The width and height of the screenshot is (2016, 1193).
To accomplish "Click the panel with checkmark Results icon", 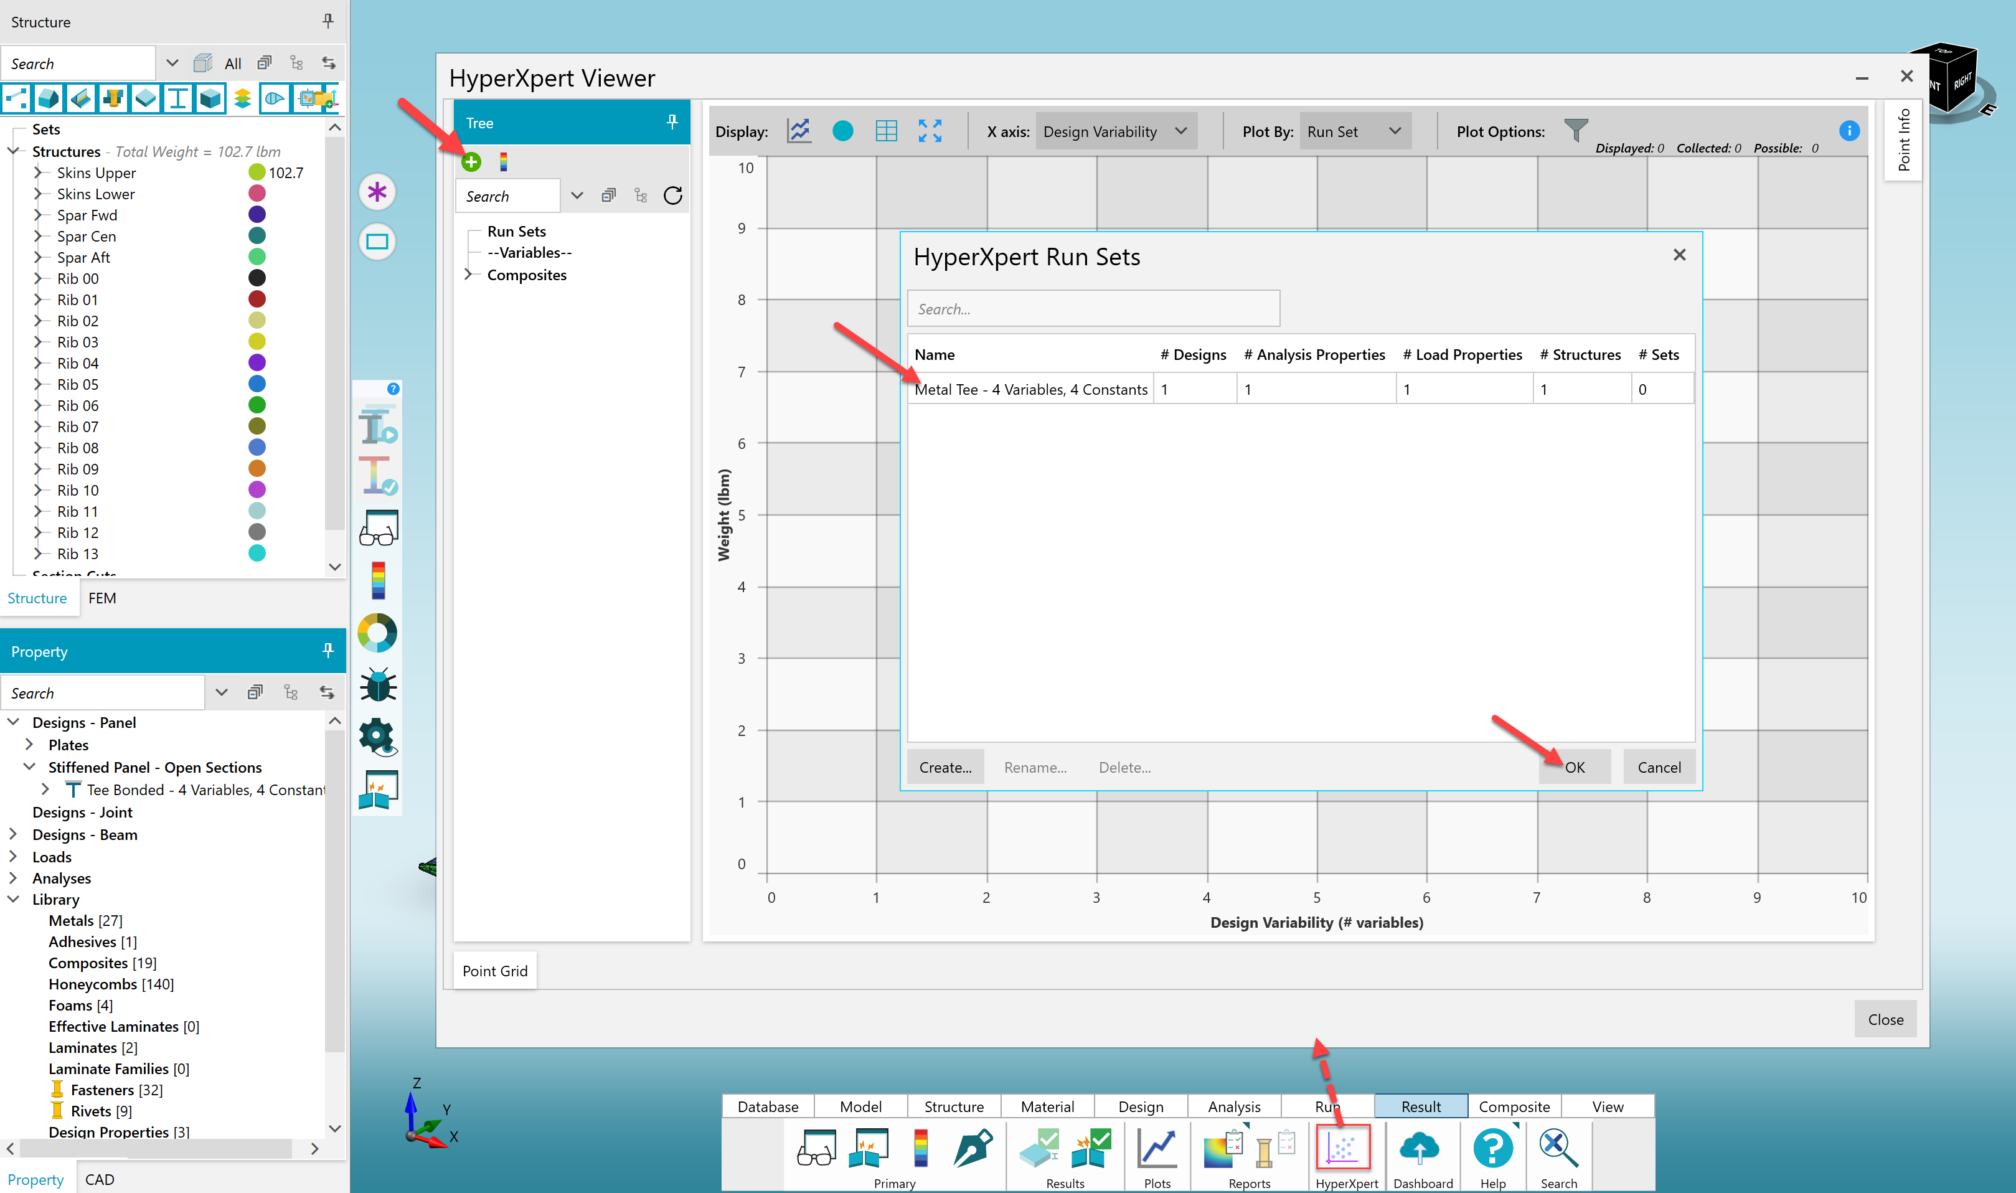I will pyautogui.click(x=1039, y=1148).
